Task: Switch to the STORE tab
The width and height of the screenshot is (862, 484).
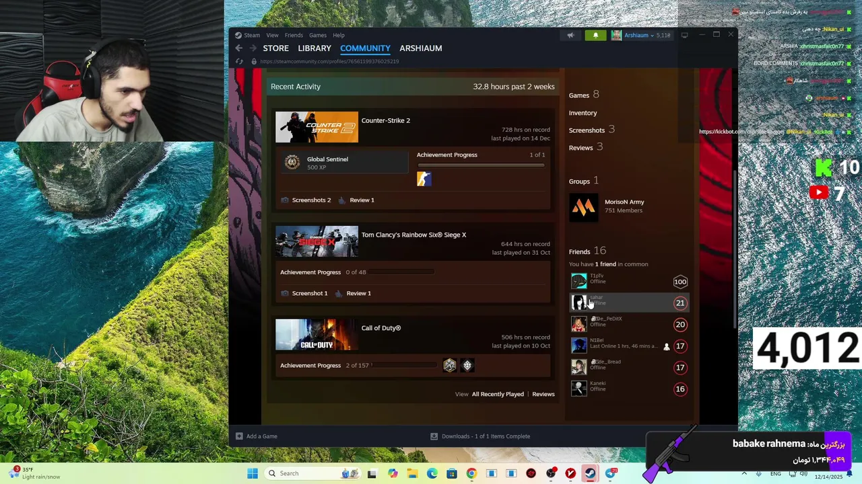Action: [275, 48]
